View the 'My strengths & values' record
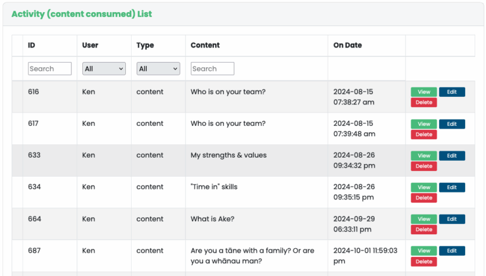The height and width of the screenshot is (276, 486). [424, 156]
